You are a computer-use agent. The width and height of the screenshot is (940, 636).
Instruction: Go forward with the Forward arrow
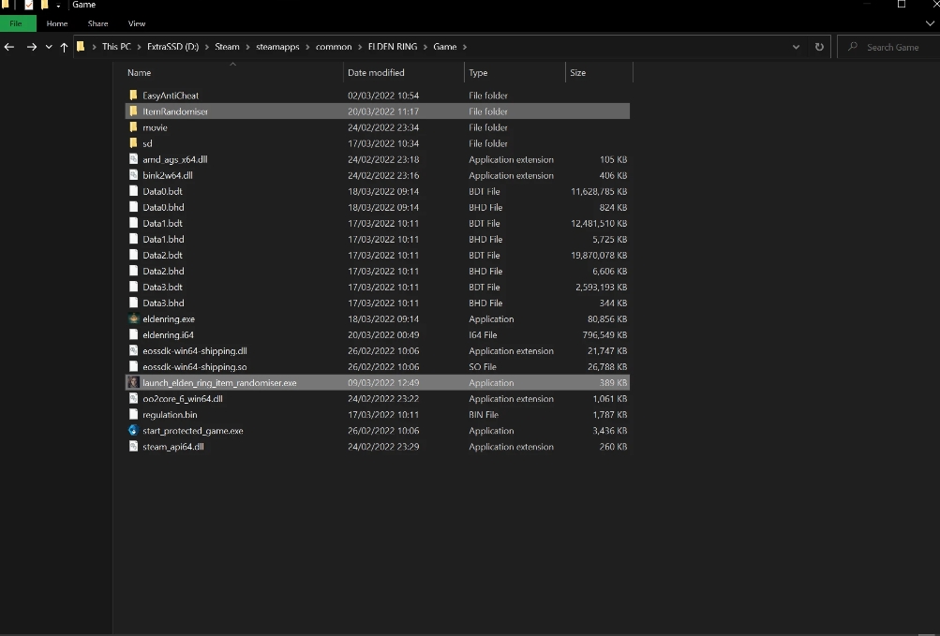pyautogui.click(x=32, y=47)
